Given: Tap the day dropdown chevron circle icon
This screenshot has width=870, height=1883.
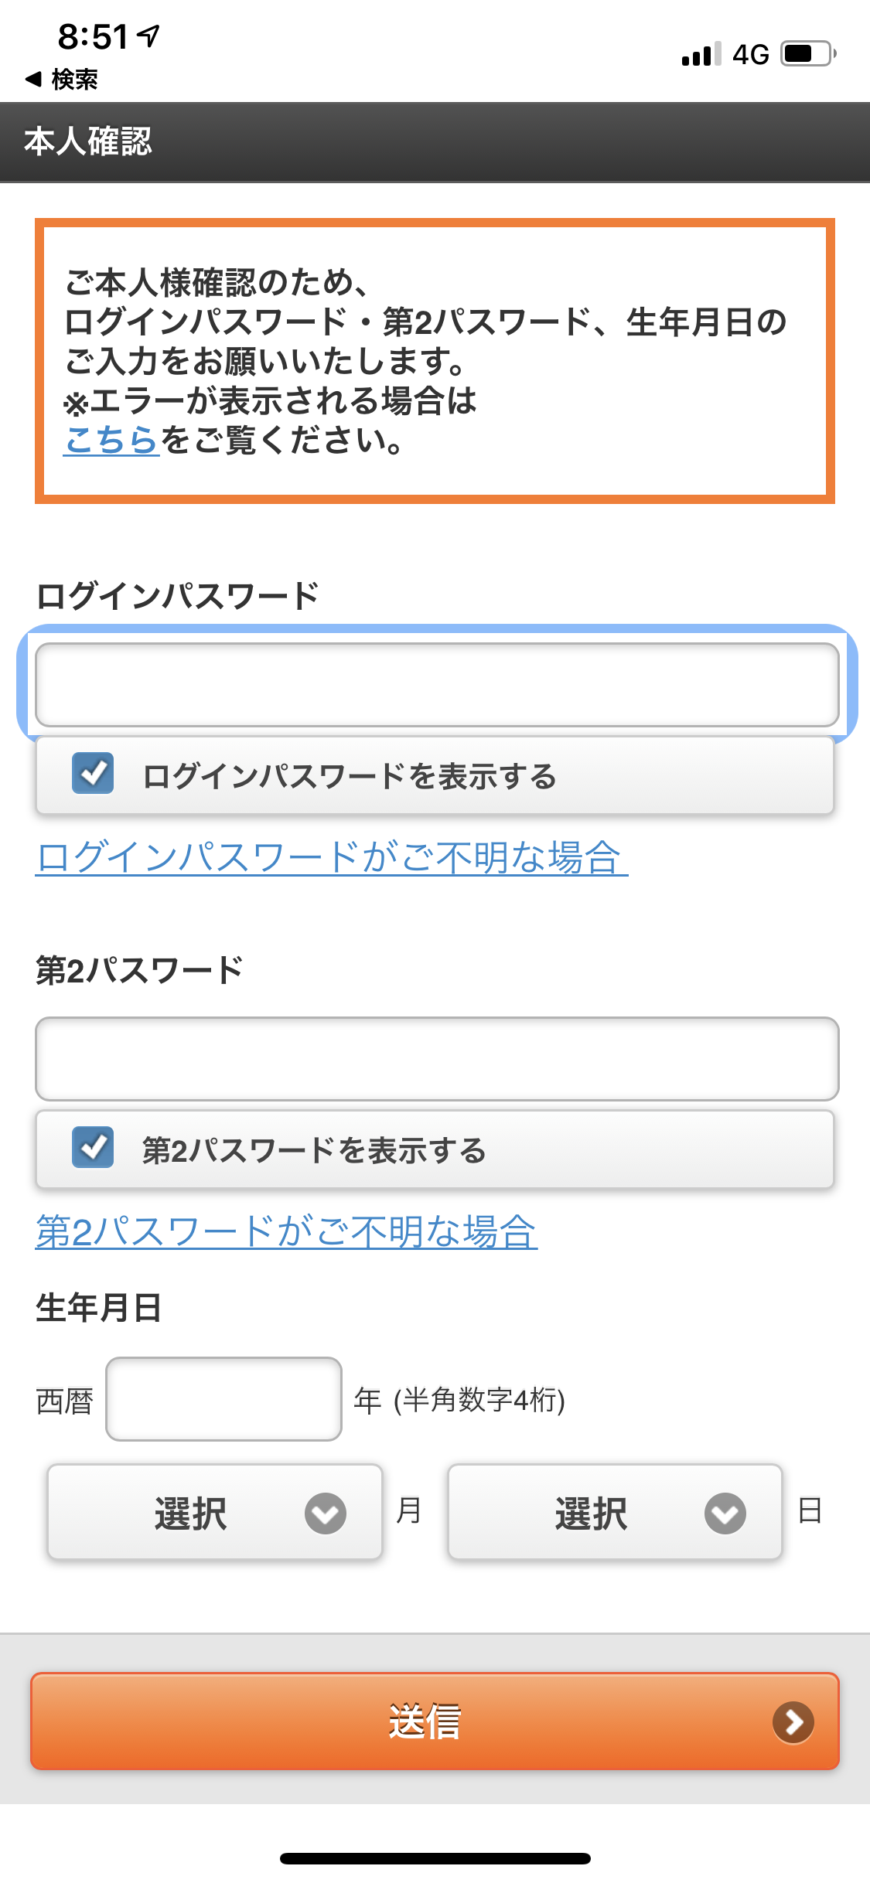Looking at the screenshot, I should click(x=725, y=1513).
